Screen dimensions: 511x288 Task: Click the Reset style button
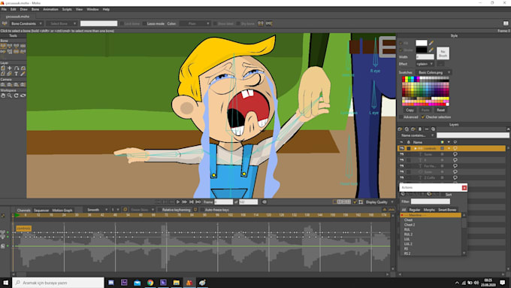pos(440,111)
